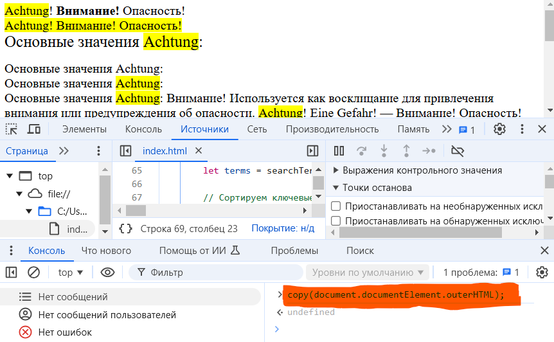554x342 pixels.
Task: Select Нет сообщений пользователей row
Action: coord(130,314)
